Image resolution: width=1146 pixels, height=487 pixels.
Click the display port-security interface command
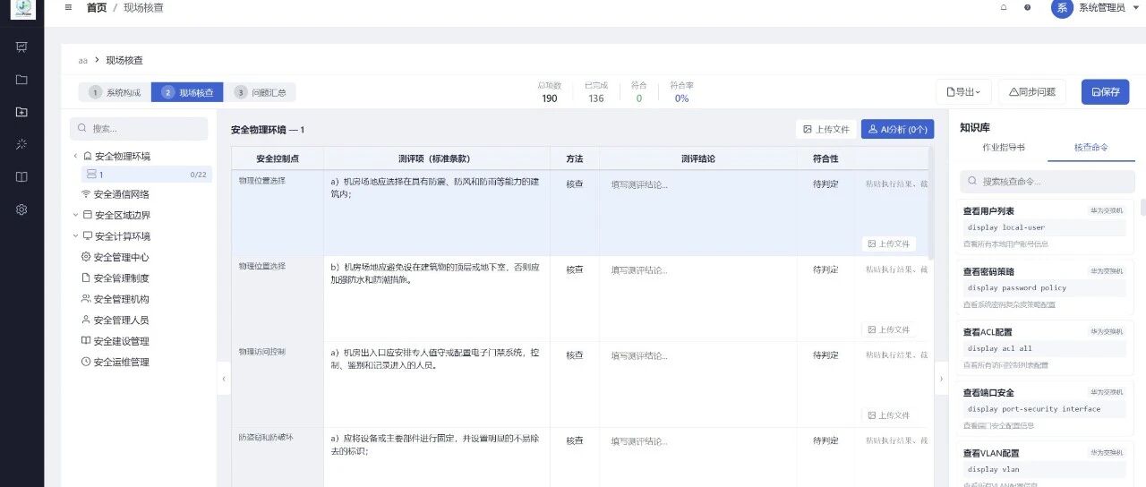[x=1033, y=408]
